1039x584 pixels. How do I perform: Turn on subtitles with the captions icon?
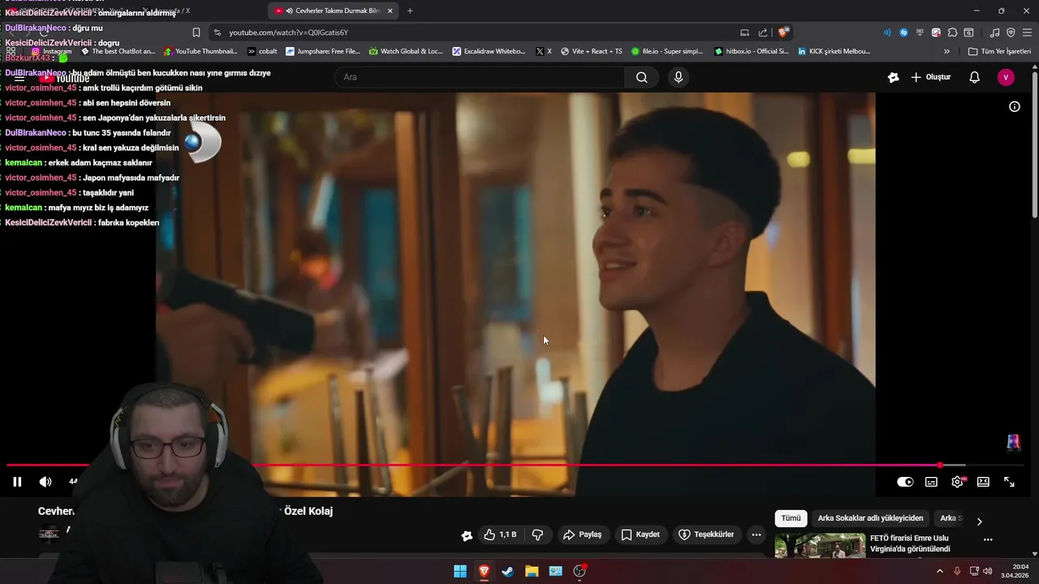coord(931,482)
